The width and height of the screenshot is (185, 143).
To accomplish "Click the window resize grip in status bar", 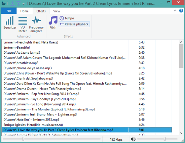I will coord(183,140).
